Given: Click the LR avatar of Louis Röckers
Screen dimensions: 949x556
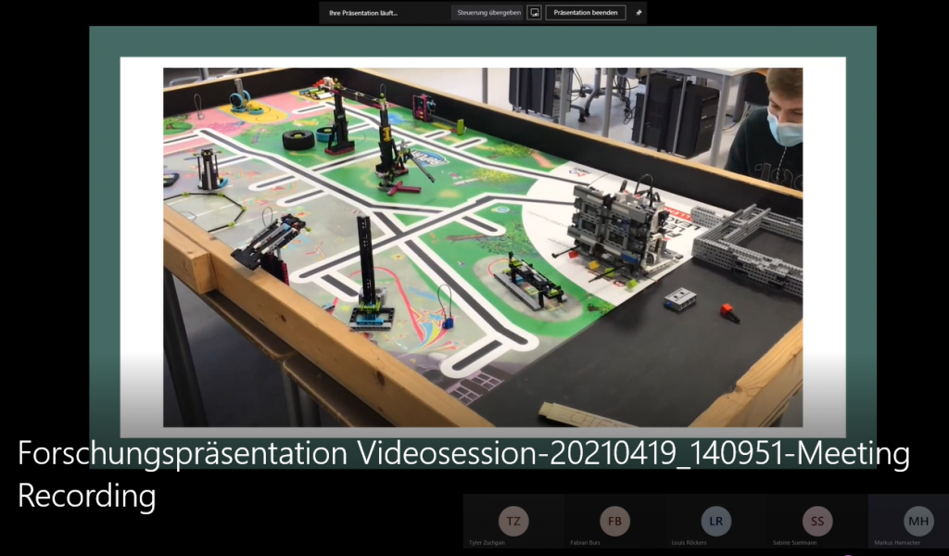Looking at the screenshot, I should (x=715, y=521).
